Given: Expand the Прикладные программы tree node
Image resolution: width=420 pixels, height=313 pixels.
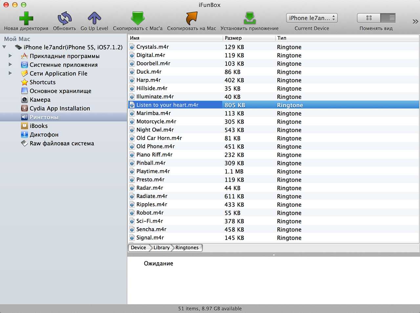Looking at the screenshot, I should (10, 56).
